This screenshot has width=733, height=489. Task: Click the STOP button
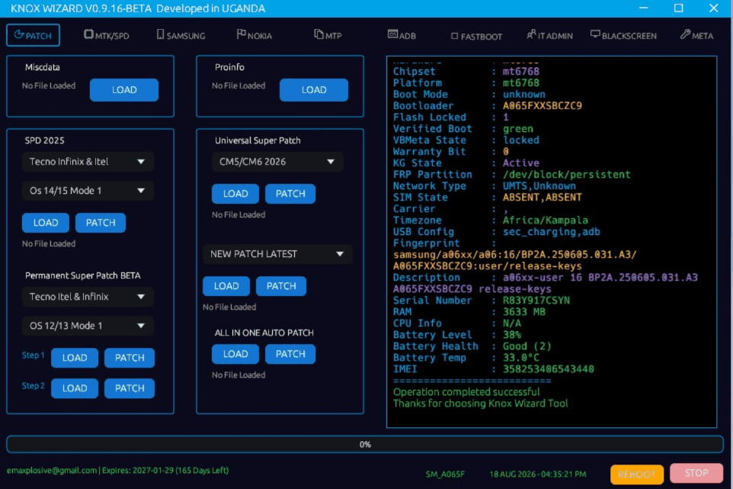point(696,473)
